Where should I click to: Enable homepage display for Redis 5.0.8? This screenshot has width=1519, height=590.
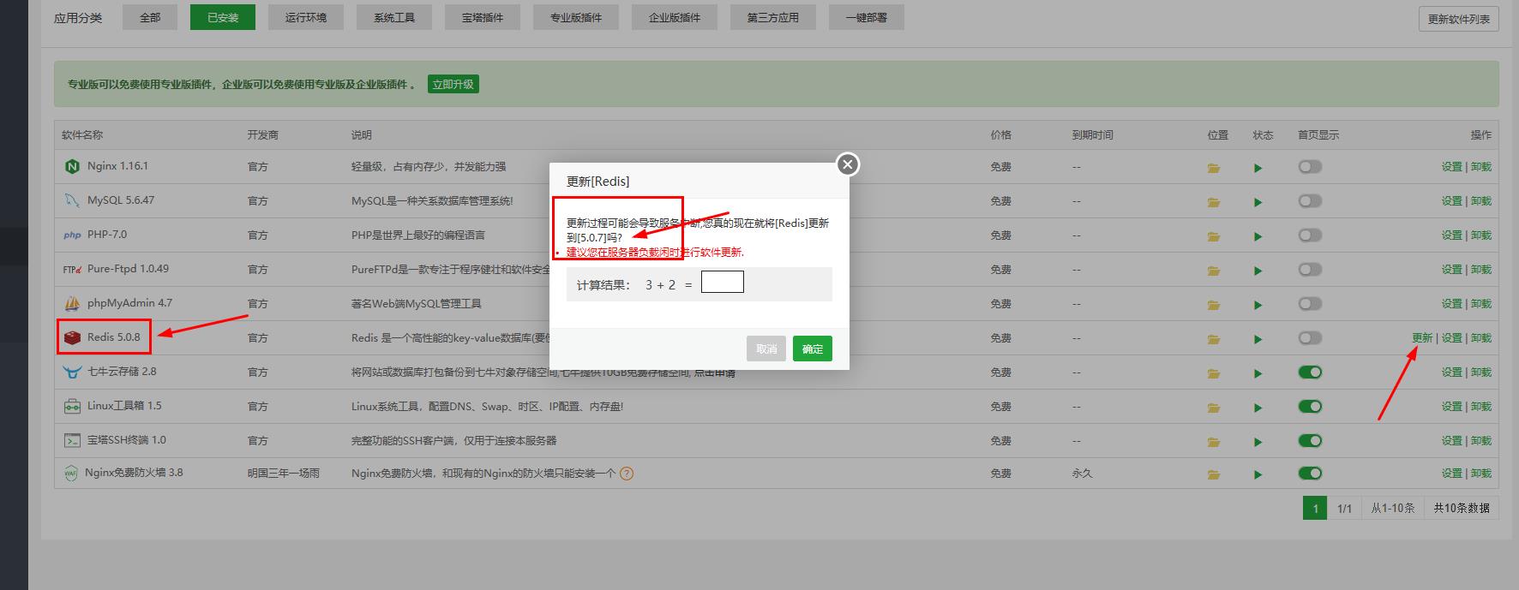[x=1310, y=337]
